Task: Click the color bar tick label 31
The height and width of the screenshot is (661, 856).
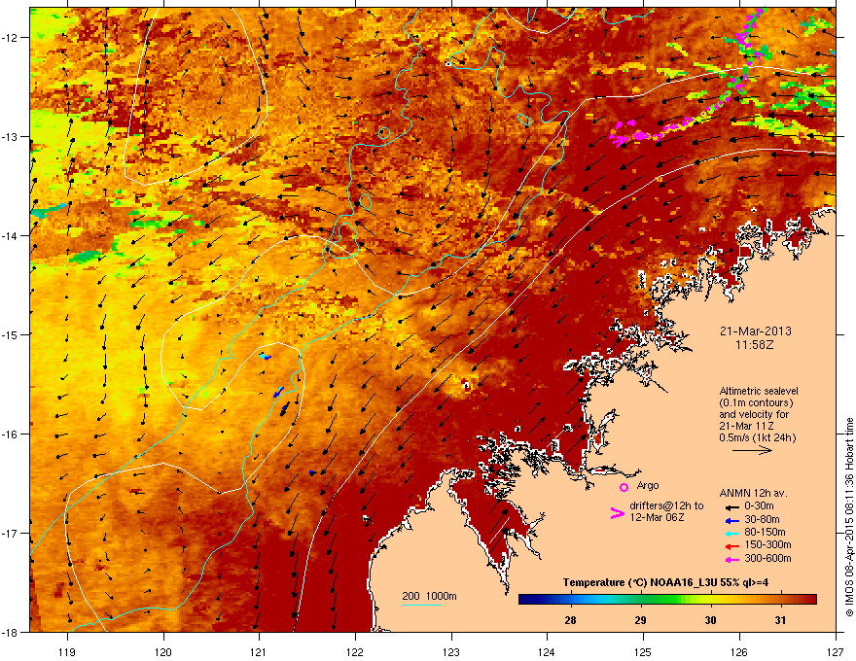Action: tap(781, 620)
